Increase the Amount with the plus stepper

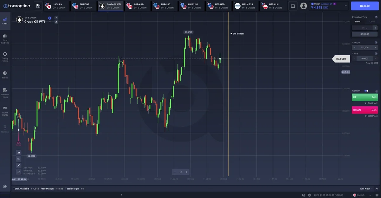(376, 47)
